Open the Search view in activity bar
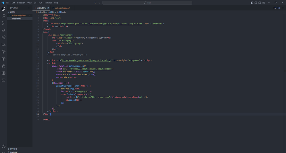 pyautogui.click(x=3, y=16)
